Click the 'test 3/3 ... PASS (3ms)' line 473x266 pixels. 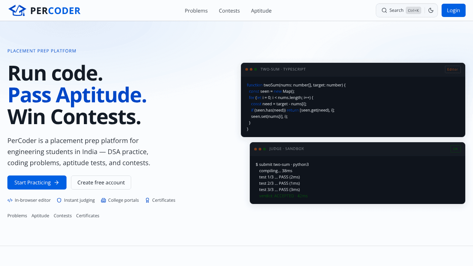coord(279,190)
